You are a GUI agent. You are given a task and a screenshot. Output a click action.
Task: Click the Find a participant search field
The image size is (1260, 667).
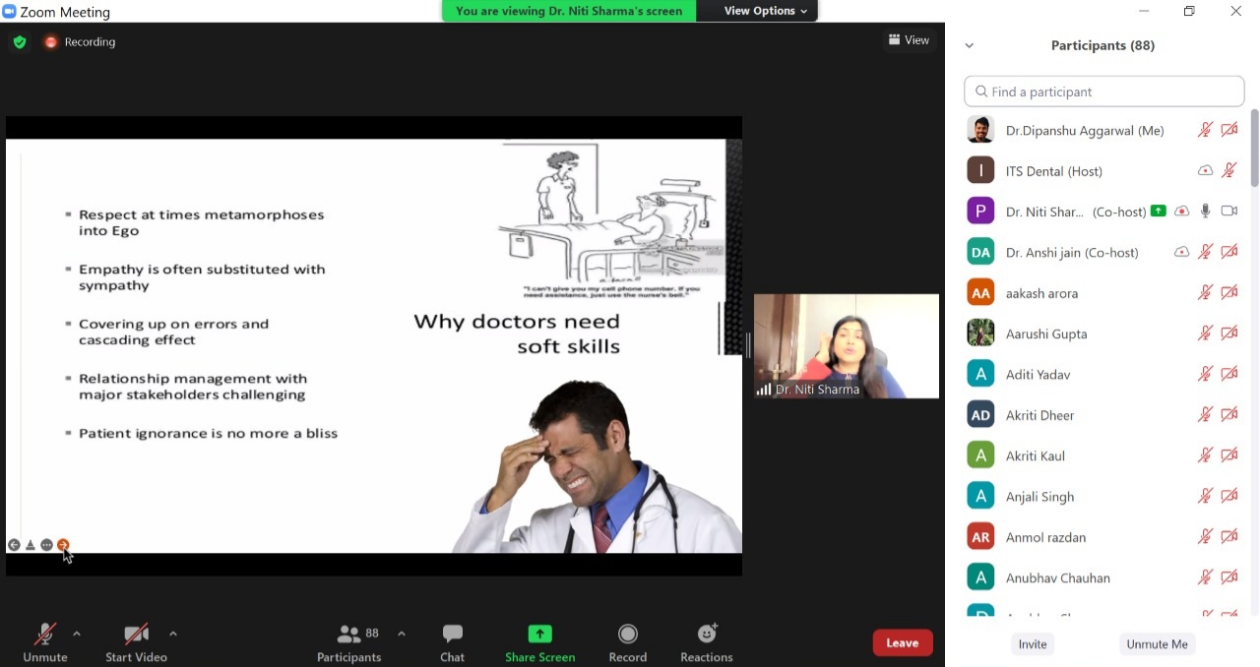tap(1103, 91)
